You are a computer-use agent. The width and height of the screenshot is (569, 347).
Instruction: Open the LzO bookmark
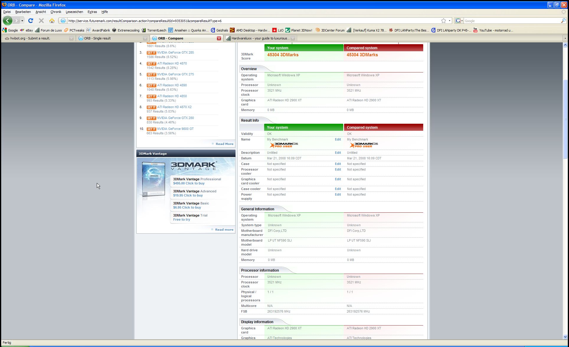[x=278, y=30]
